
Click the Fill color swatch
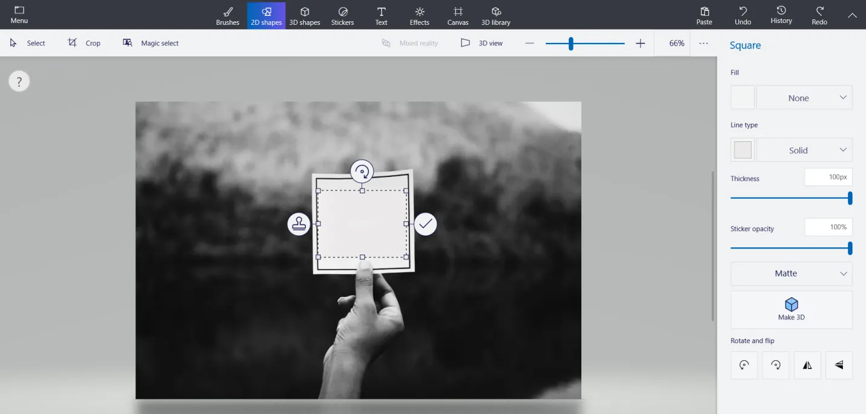pyautogui.click(x=742, y=98)
